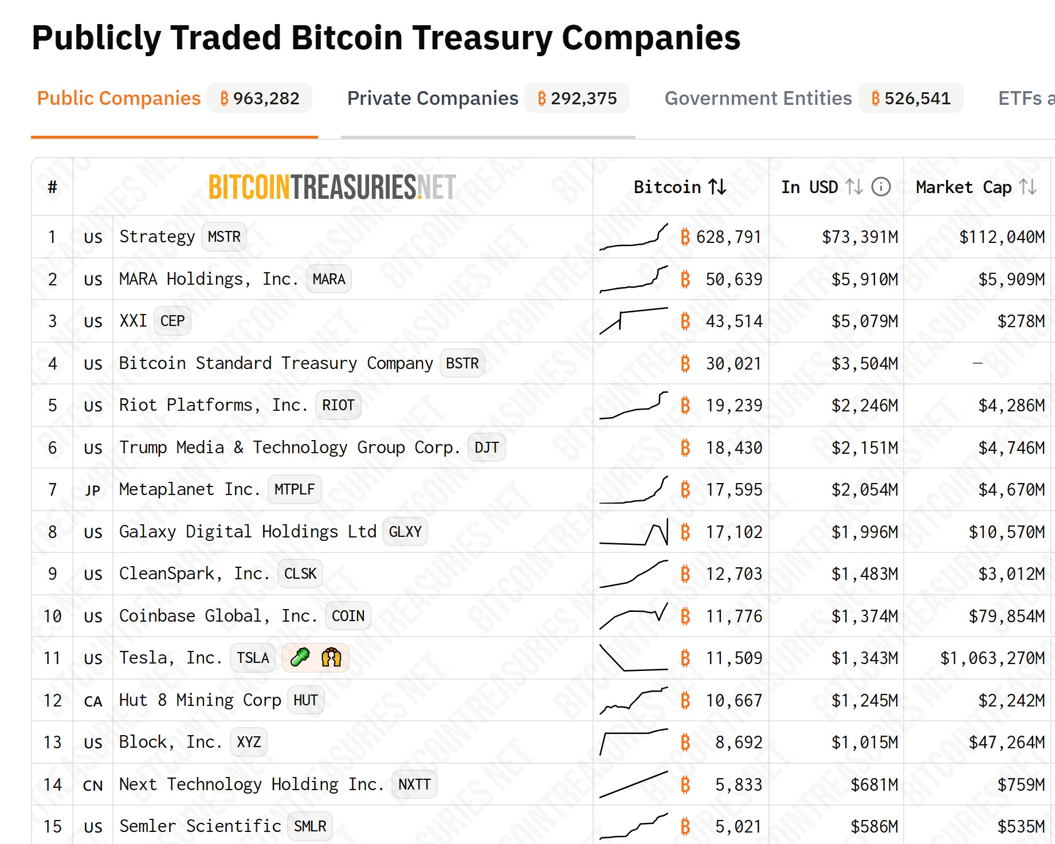The image size is (1055, 844).
Task: Open Metaplanet Inc. company page
Action: (189, 490)
